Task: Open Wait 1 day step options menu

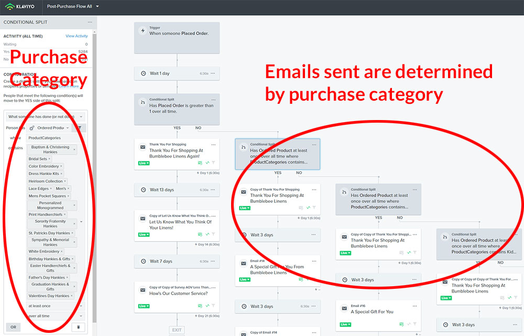Action: click(x=213, y=73)
